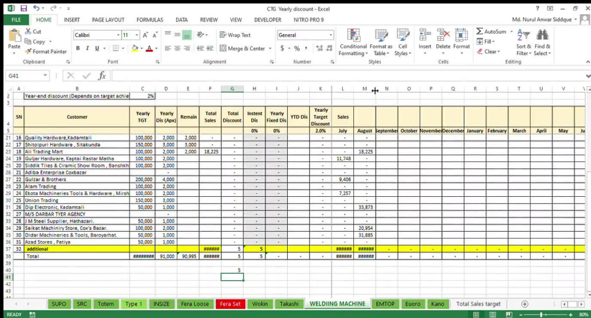Toggle Wrap Text
591x318 pixels.
pos(235,35)
